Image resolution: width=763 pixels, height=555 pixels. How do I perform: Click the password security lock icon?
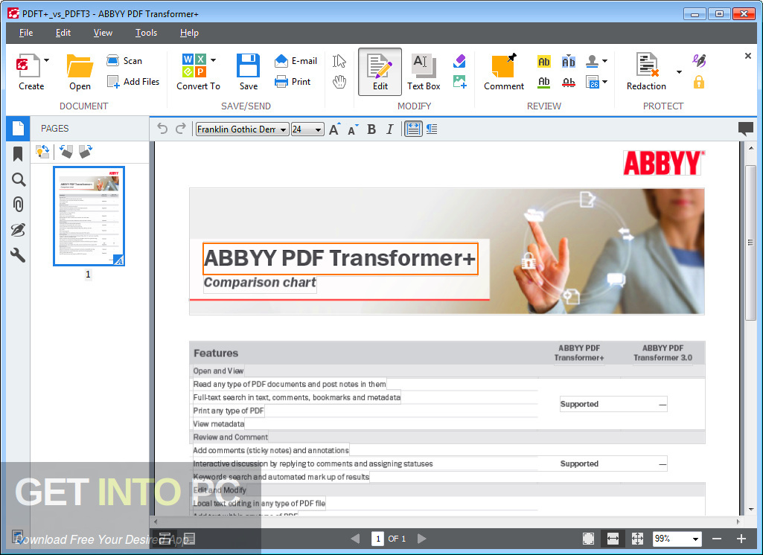[x=699, y=82]
